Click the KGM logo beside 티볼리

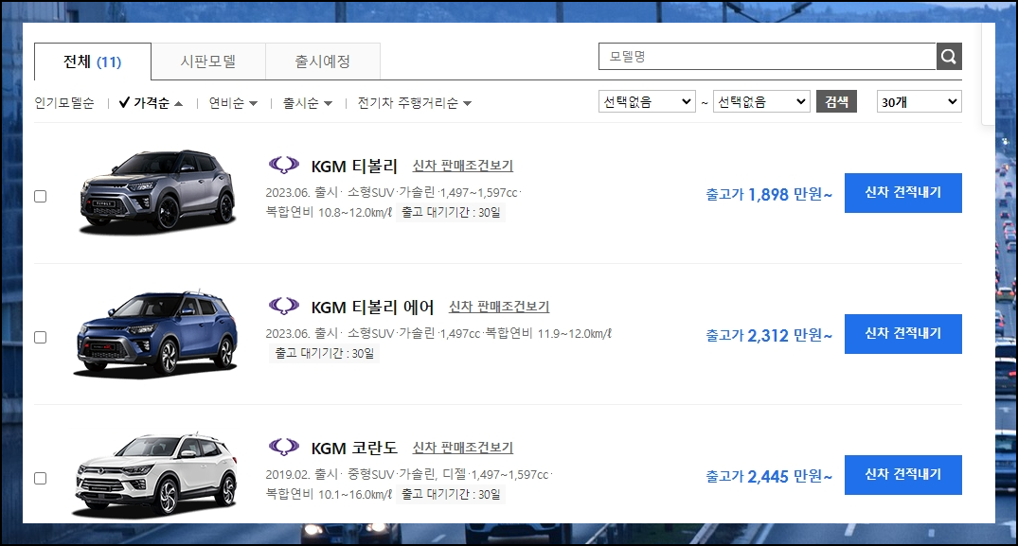[284, 165]
